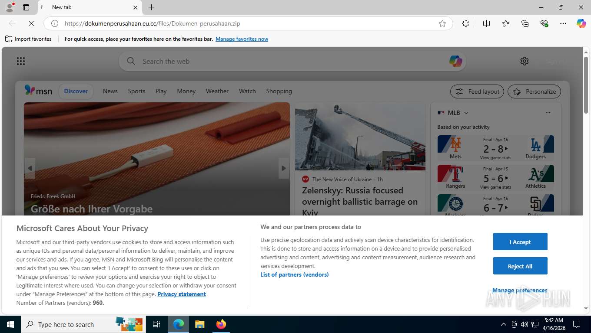Open the Friedr. Freek GmbH ad card
This screenshot has height=333, width=591.
(x=157, y=159)
